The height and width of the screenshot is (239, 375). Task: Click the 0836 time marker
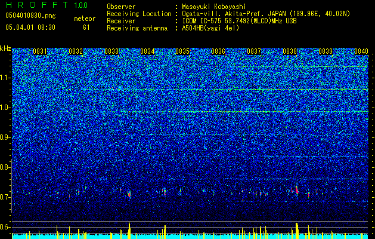pyautogui.click(x=218, y=51)
